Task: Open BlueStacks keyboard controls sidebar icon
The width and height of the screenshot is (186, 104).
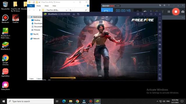Action: [x=160, y=31]
